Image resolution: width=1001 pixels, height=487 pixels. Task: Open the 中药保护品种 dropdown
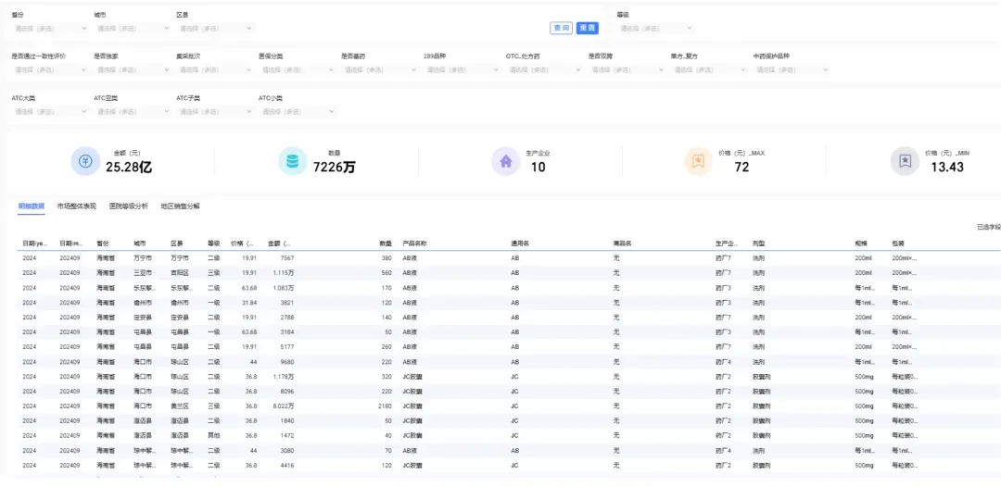click(x=792, y=69)
